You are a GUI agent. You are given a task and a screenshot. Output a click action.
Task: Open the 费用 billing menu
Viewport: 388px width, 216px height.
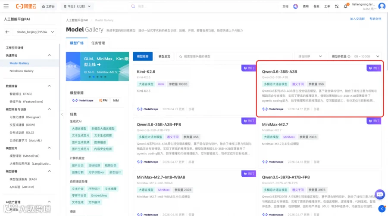point(306,6)
